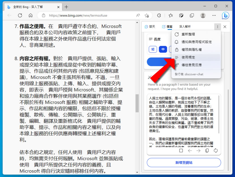The height and width of the screenshot is (177, 235).
Task: Open a new browser tab
Action: [66, 7]
